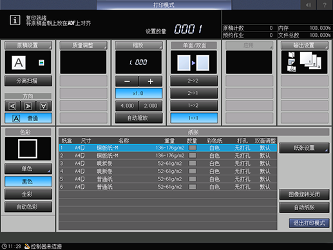Open 纸张设置 paper settings
333x250 pixels.
304,148
